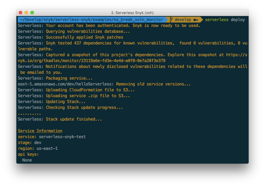Click 'Querying vulnerabilities database...' line
This screenshot has height=187, width=265.
74,31
